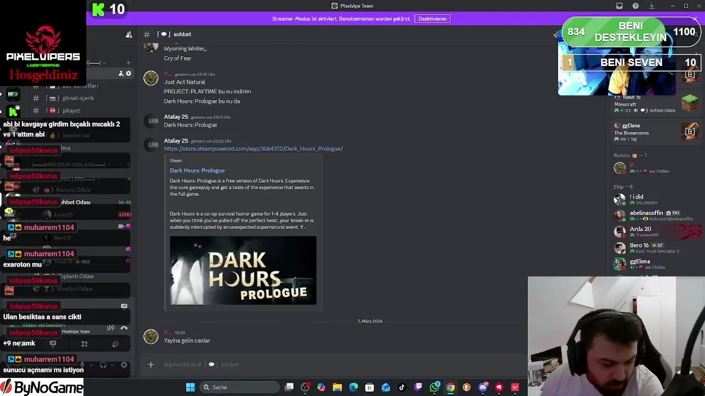Open File Explorer from the taskbar
705x396 pixels.
click(338, 387)
